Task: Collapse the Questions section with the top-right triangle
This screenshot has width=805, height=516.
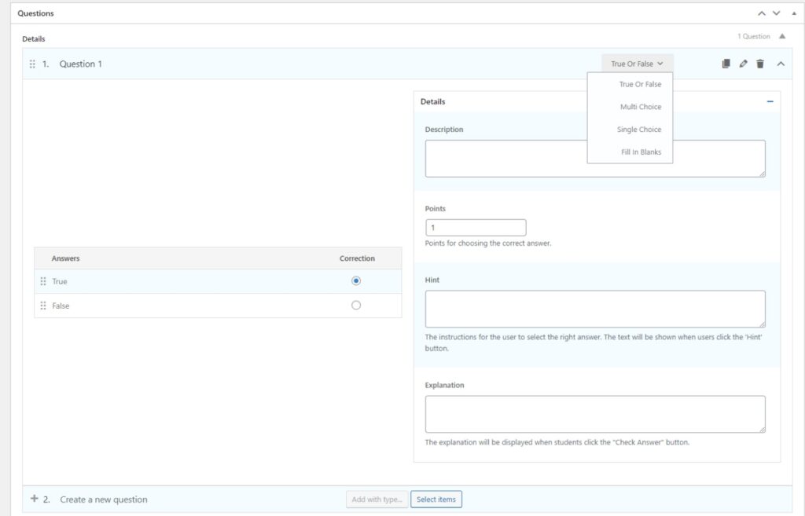Action: [x=793, y=13]
